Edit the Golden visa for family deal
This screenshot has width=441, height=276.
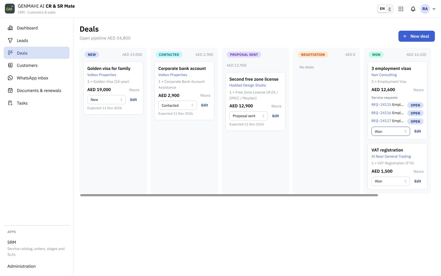(134, 100)
